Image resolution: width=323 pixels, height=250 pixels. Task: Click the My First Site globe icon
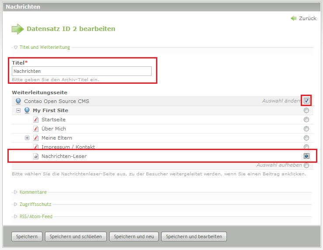click(x=27, y=110)
